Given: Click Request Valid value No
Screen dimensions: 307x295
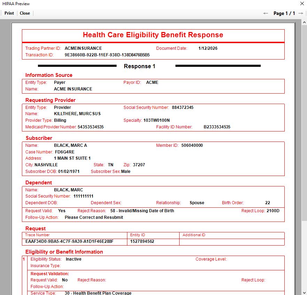Looking at the screenshot, I should 65,280.
